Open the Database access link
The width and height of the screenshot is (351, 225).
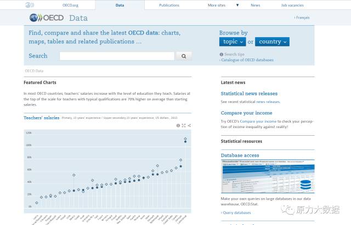point(240,155)
